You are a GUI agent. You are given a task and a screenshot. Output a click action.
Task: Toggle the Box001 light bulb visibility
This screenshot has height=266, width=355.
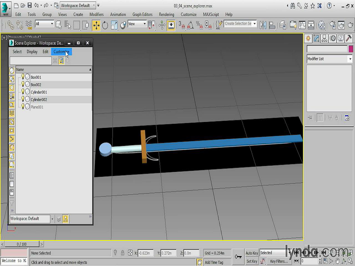[23, 77]
